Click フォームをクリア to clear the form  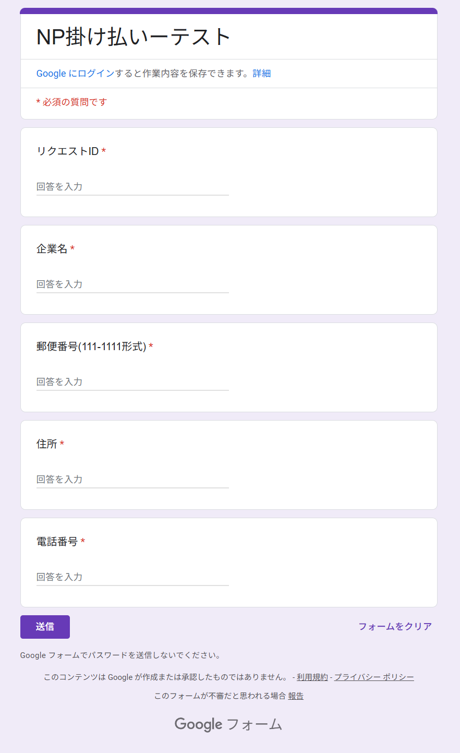(x=395, y=627)
